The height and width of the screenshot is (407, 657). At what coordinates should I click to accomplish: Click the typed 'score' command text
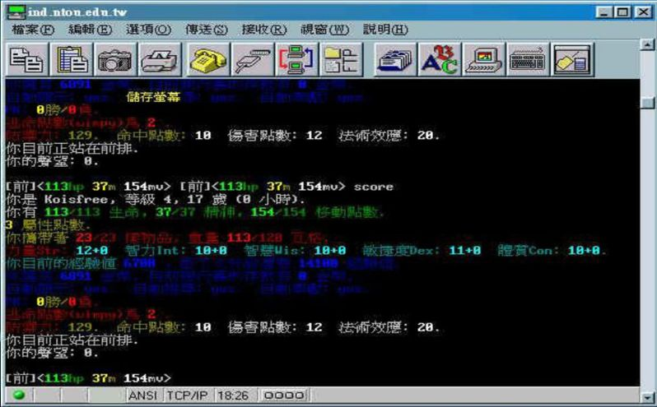click(x=373, y=187)
